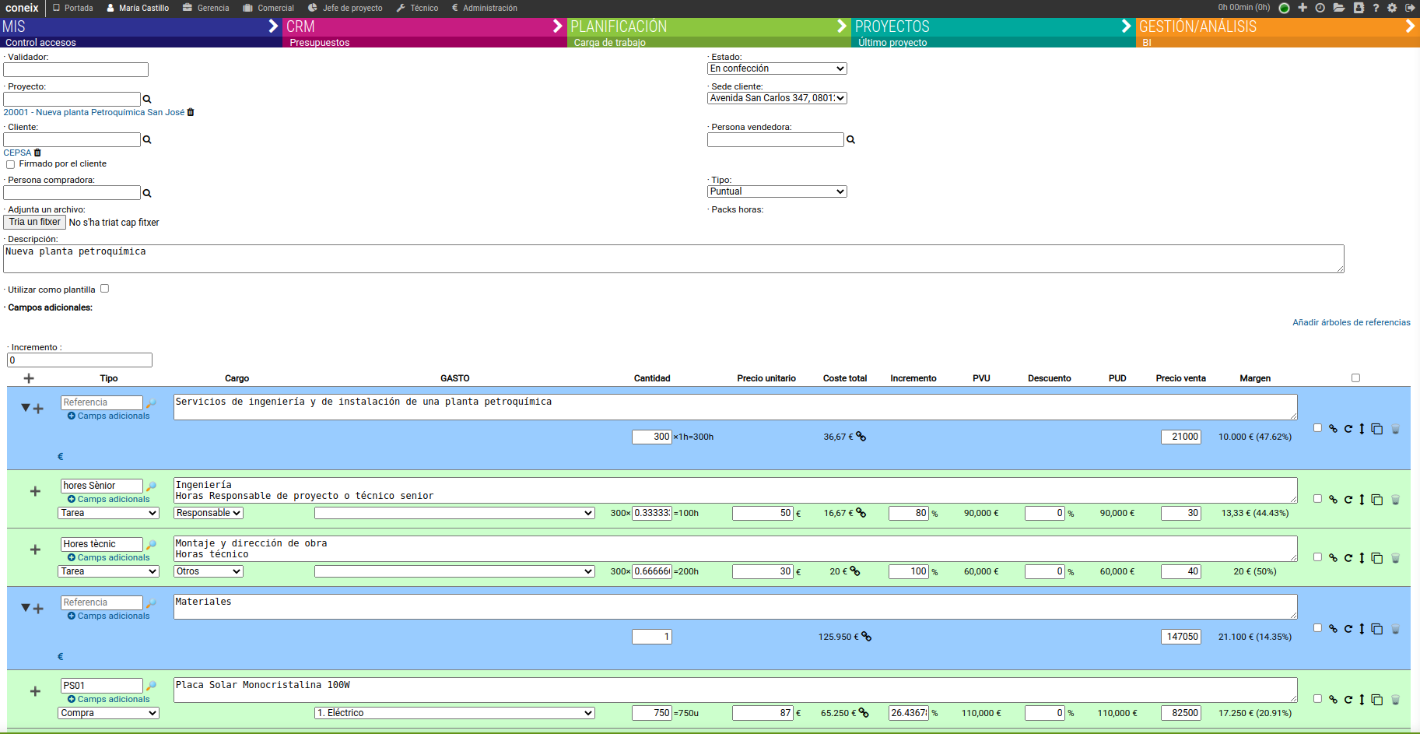Open the Responsable cargo dropdown
1420x734 pixels.
click(209, 513)
